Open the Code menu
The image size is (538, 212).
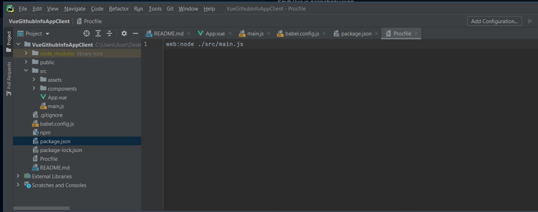point(97,9)
